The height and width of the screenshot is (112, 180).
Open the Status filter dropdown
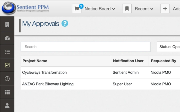point(168,47)
